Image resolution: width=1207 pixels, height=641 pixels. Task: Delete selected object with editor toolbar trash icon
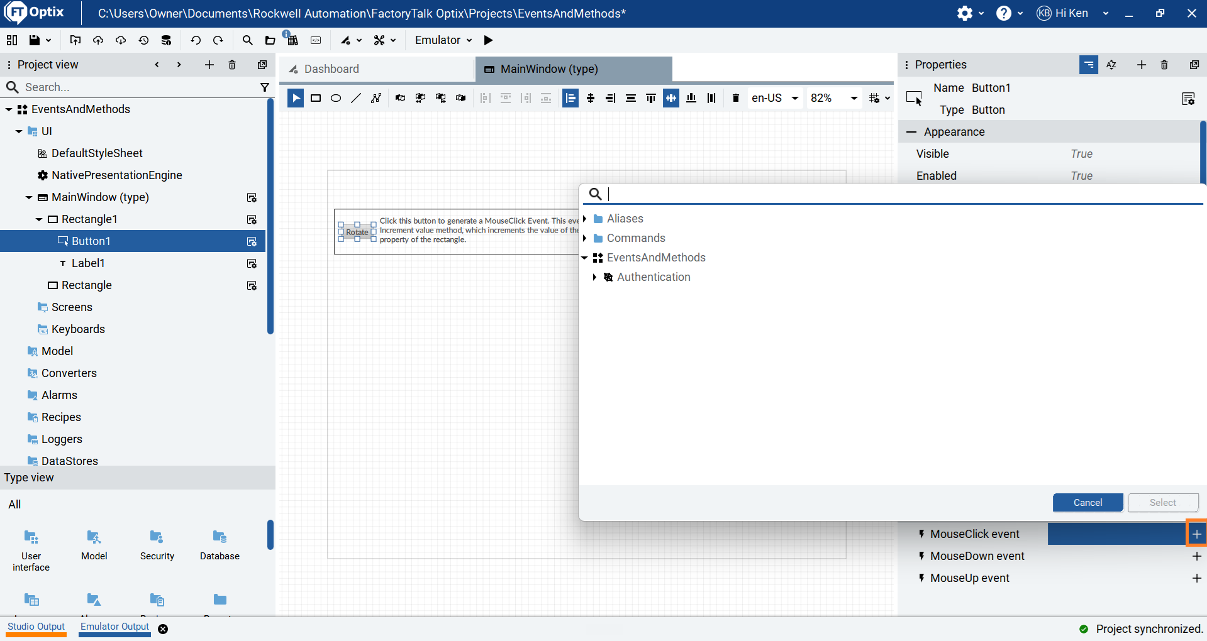click(736, 98)
